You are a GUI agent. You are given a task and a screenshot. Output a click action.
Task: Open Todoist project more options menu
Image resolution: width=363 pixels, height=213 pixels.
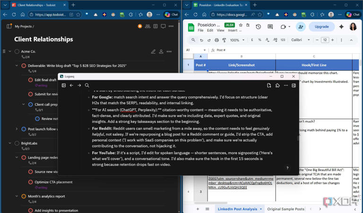point(171,26)
